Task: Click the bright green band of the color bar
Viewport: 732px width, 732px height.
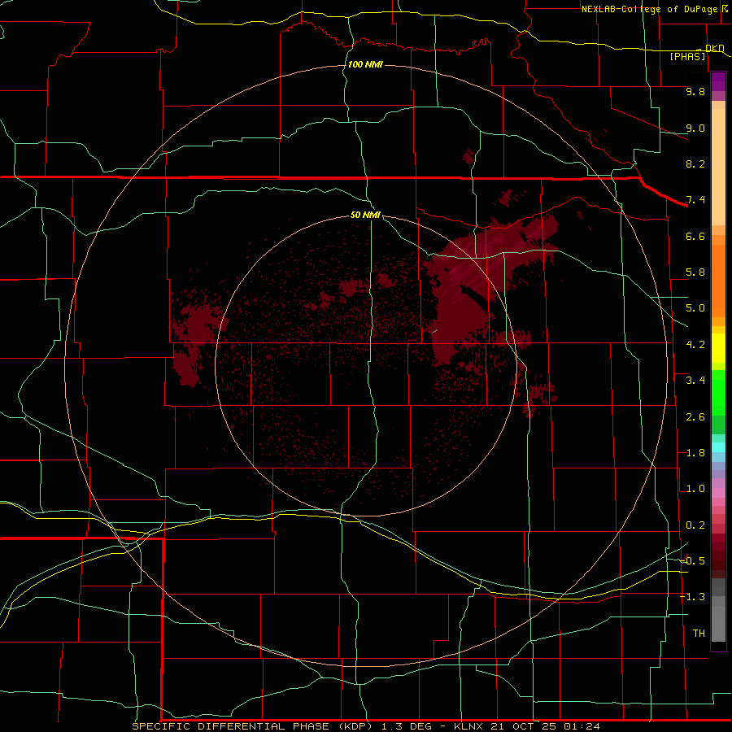Action: pos(718,393)
